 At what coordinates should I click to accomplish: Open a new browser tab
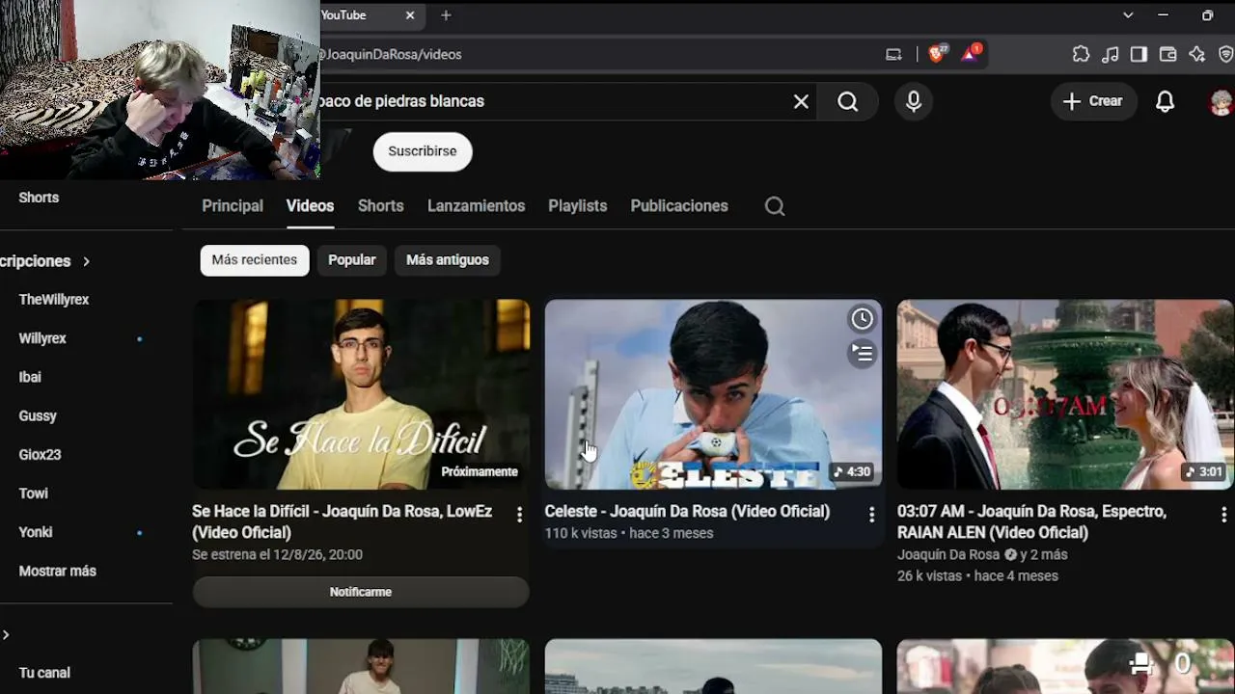pos(446,15)
